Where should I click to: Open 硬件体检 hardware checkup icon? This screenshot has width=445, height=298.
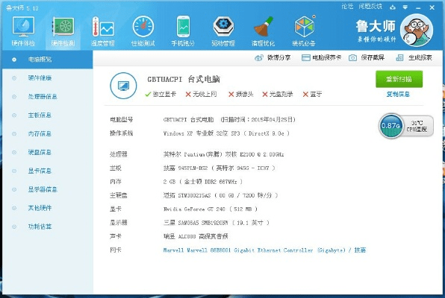pos(23,27)
